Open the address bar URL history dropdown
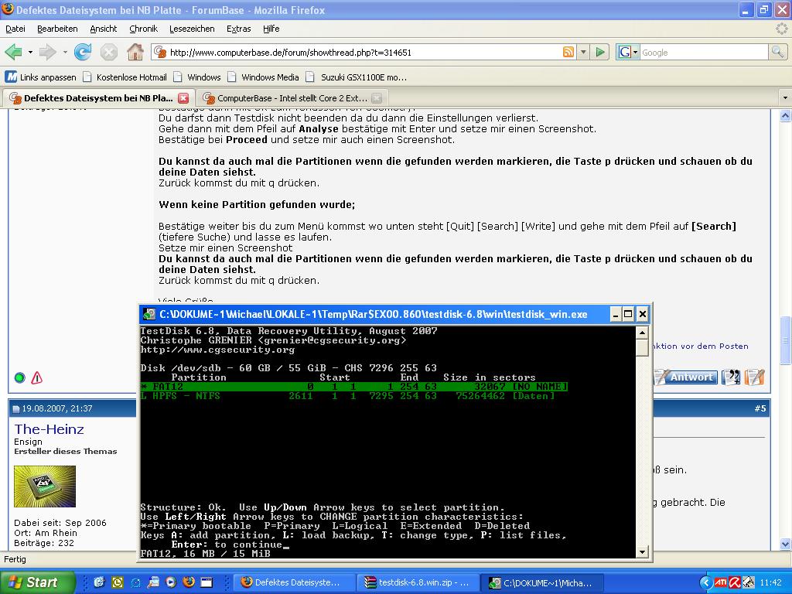 click(583, 53)
